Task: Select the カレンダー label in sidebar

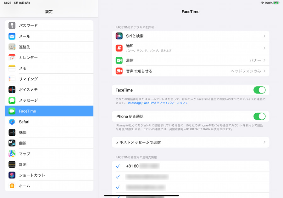Action: click(x=28, y=58)
